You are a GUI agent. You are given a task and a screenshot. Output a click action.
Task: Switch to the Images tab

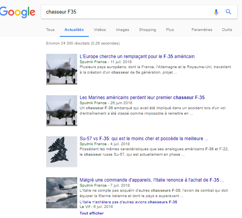[x=123, y=30]
